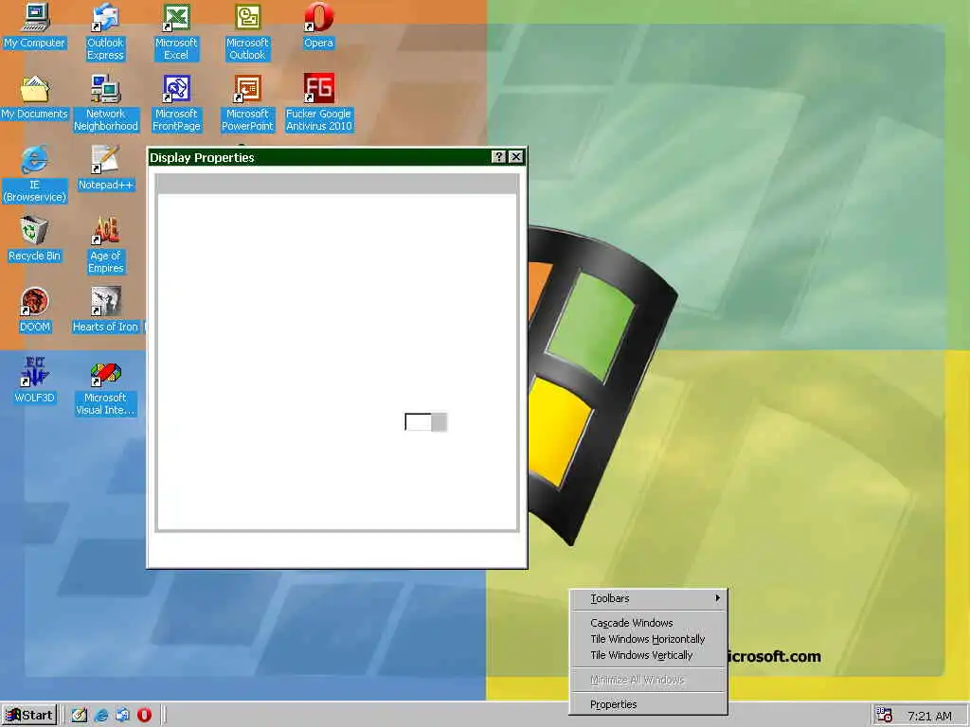Select the Age of Empires desktop shortcut
The image size is (970, 727).
106,245
